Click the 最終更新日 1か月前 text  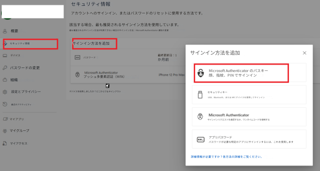167,58
